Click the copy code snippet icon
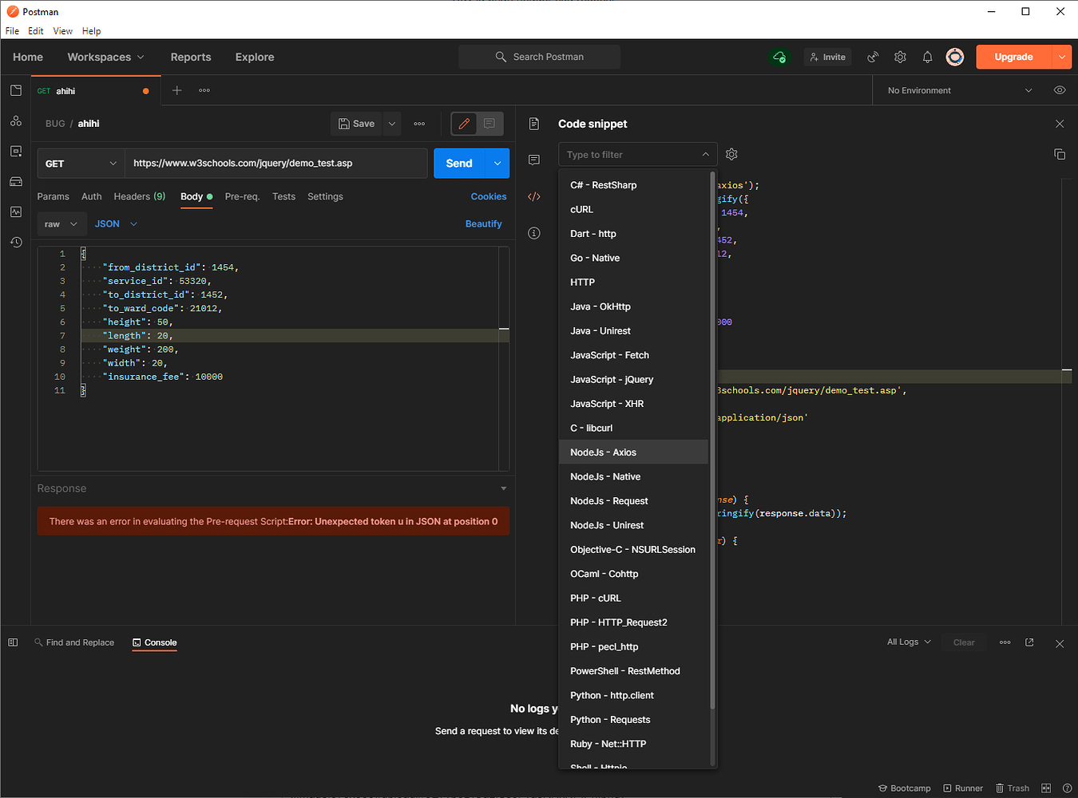The width and height of the screenshot is (1078, 798). pyautogui.click(x=1060, y=154)
